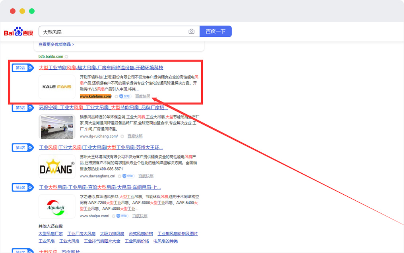Click the 开勒环境科技(上海)股份有限公司 description text
The image size is (404, 253).
tap(139, 83)
